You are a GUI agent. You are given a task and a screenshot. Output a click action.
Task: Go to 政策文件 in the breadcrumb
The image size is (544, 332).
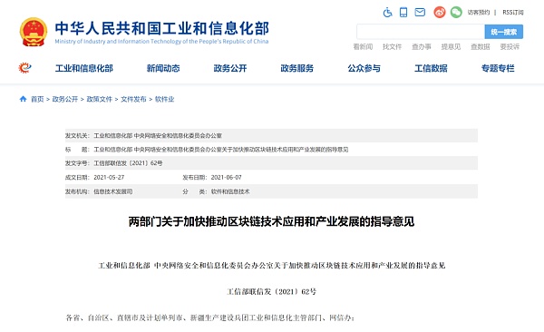99,99
